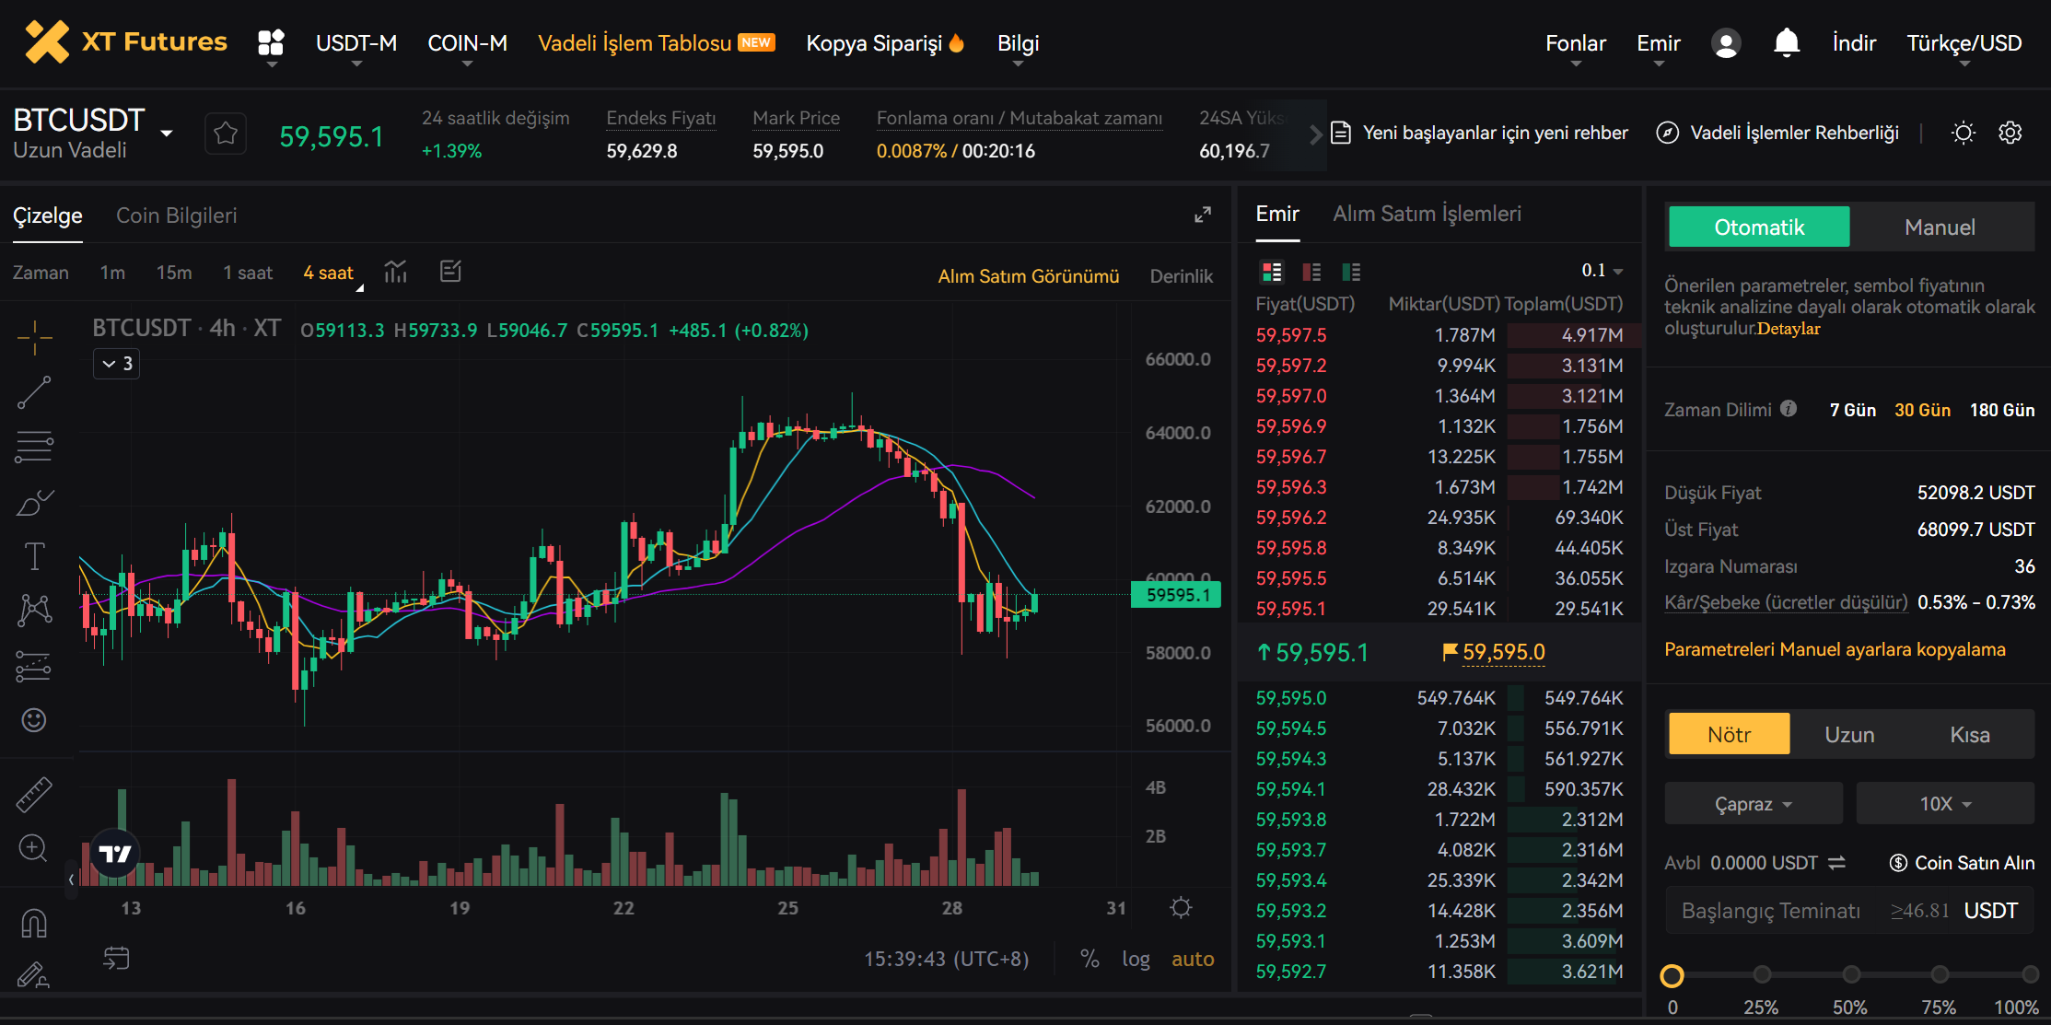Switch to the Coin Bilgileri tab
This screenshot has width=2051, height=1025.
177,215
